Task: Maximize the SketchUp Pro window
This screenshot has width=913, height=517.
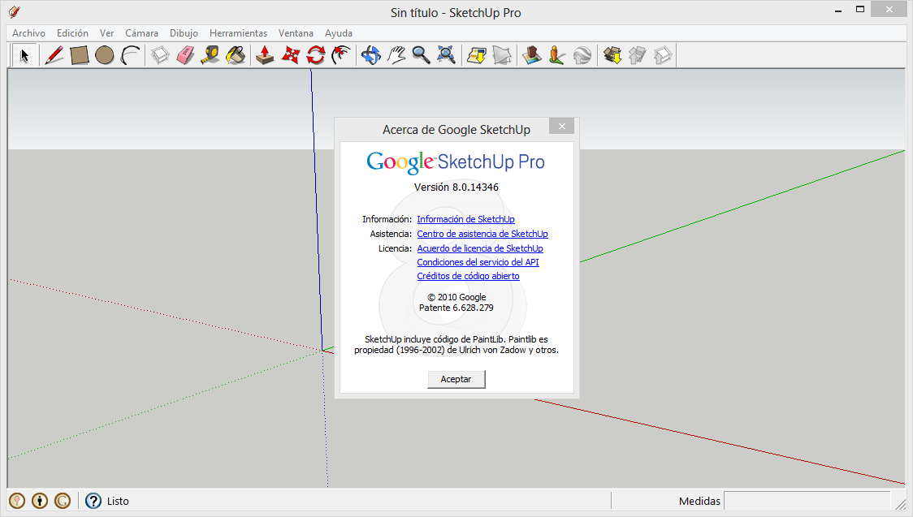Action: click(x=860, y=9)
